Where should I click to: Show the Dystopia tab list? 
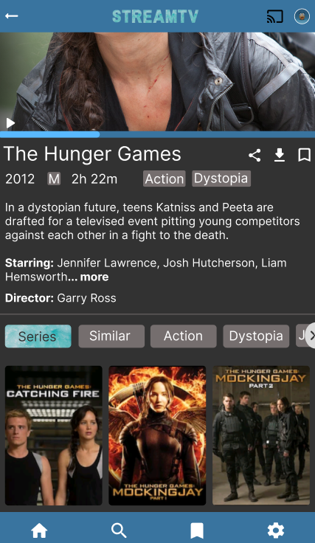point(256,336)
